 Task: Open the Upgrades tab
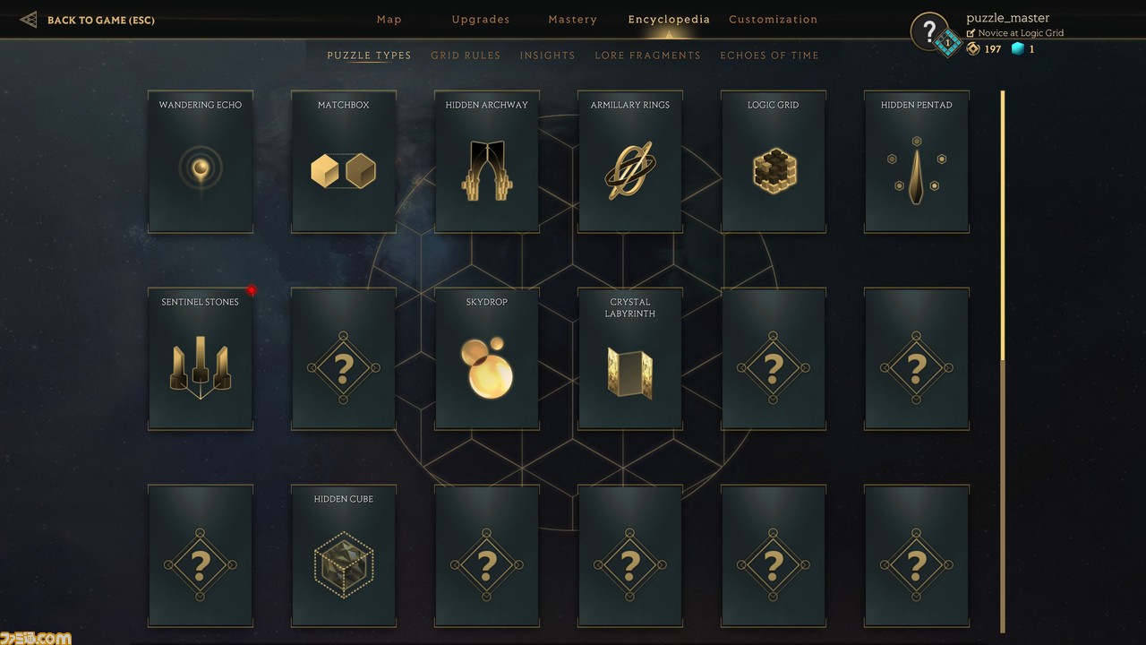click(x=481, y=20)
